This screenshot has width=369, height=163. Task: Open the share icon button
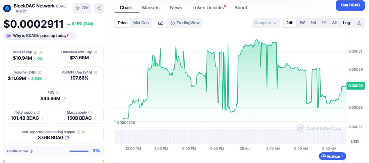click(99, 8)
